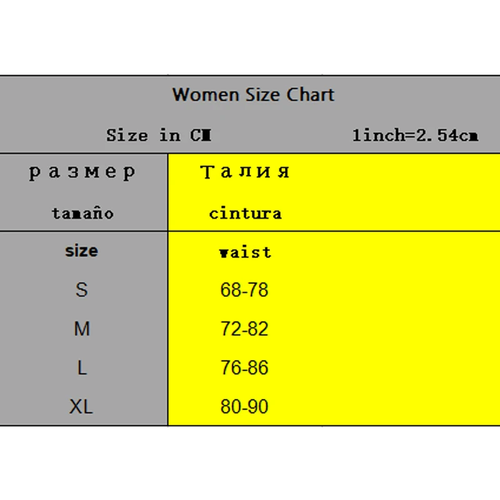Select the 76-86 waist value

(x=244, y=367)
